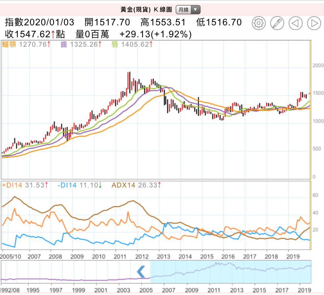Click the 1992/08 label in navigator timeline
This screenshot has height=295, width=324.
pos(10,290)
